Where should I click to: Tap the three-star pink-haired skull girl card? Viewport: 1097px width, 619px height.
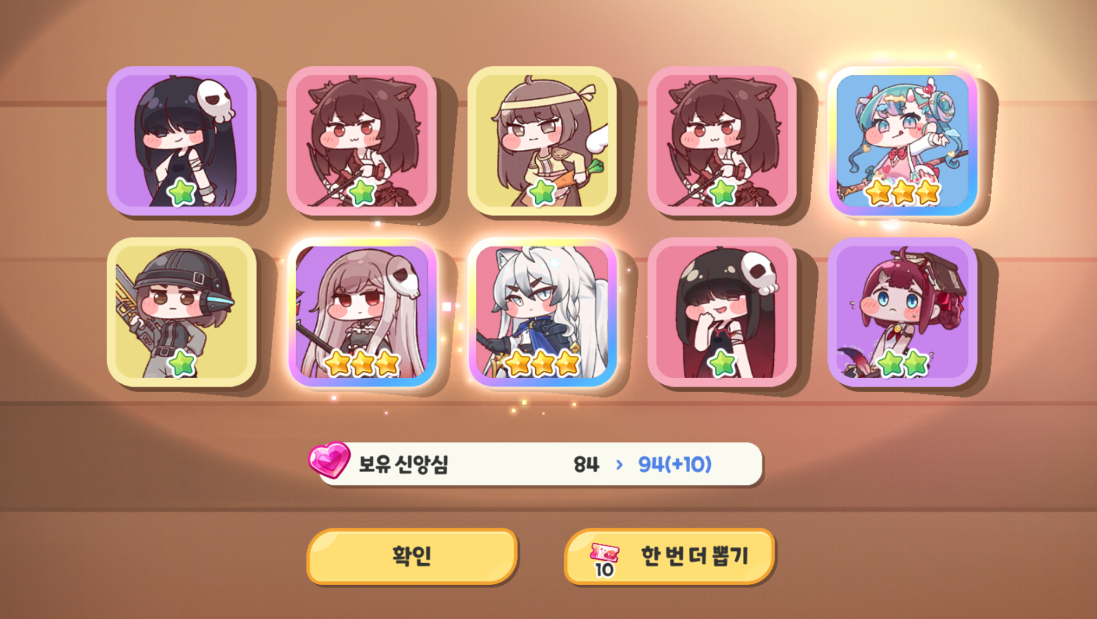(x=362, y=312)
